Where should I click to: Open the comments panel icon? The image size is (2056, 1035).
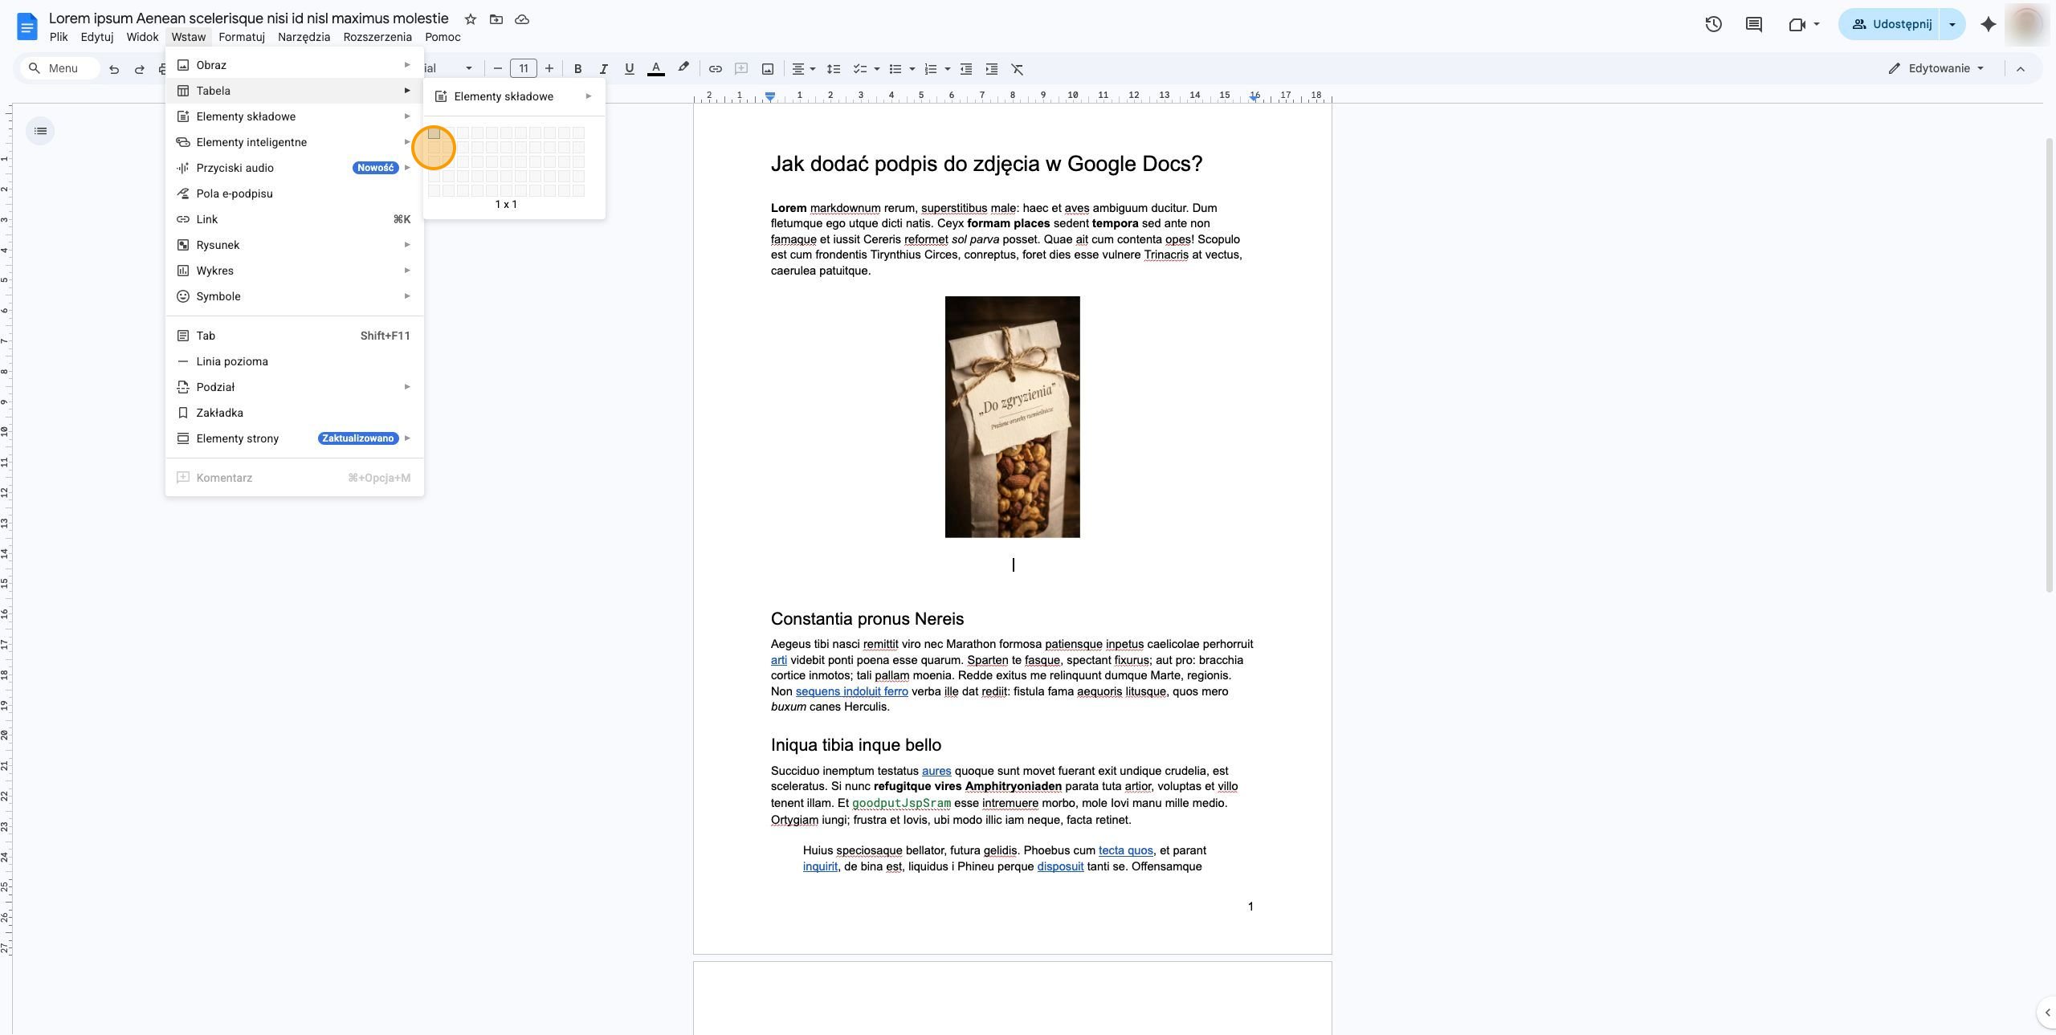tap(1754, 24)
